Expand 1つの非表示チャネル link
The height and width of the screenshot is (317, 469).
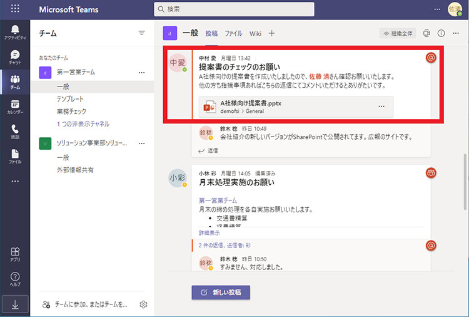(83, 124)
